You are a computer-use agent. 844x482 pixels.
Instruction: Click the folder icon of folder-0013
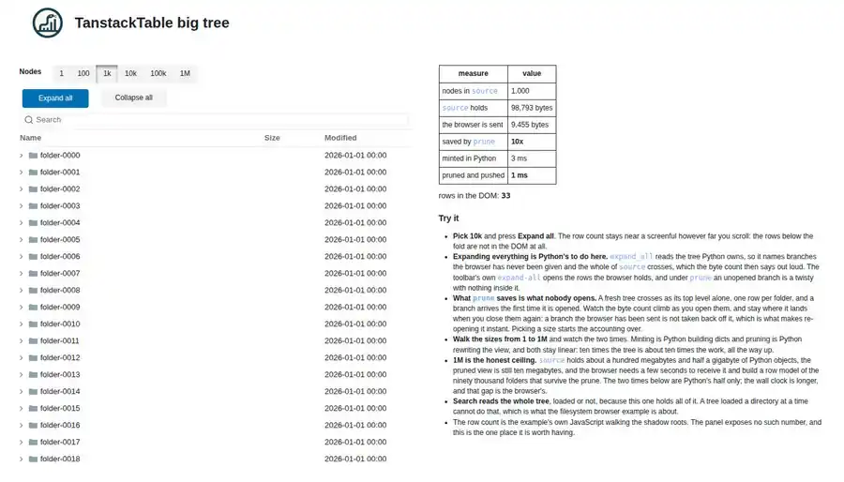(x=34, y=374)
